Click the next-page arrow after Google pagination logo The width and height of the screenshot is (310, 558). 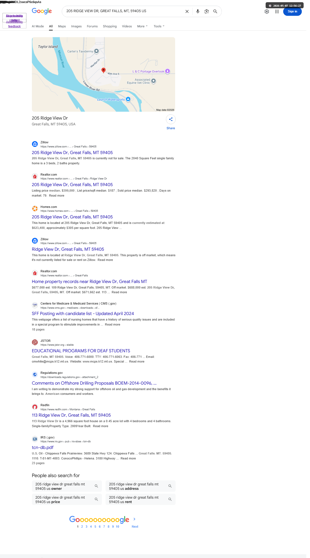134,519
